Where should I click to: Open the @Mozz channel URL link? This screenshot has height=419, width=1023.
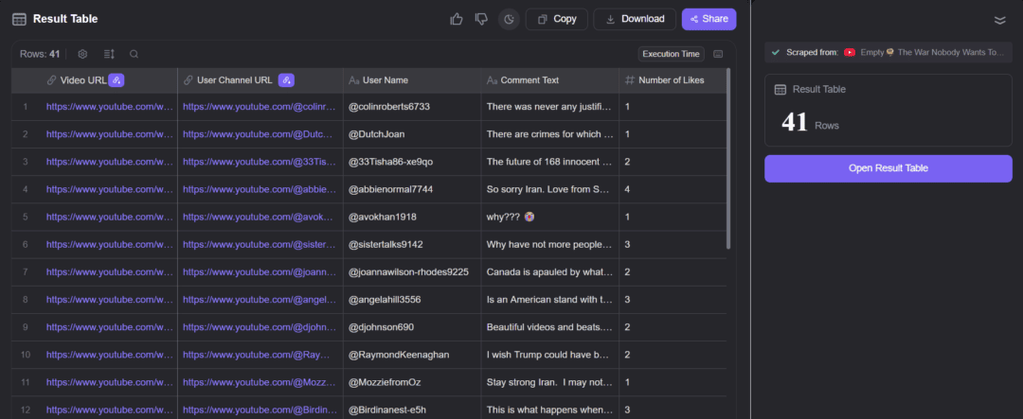[259, 382]
